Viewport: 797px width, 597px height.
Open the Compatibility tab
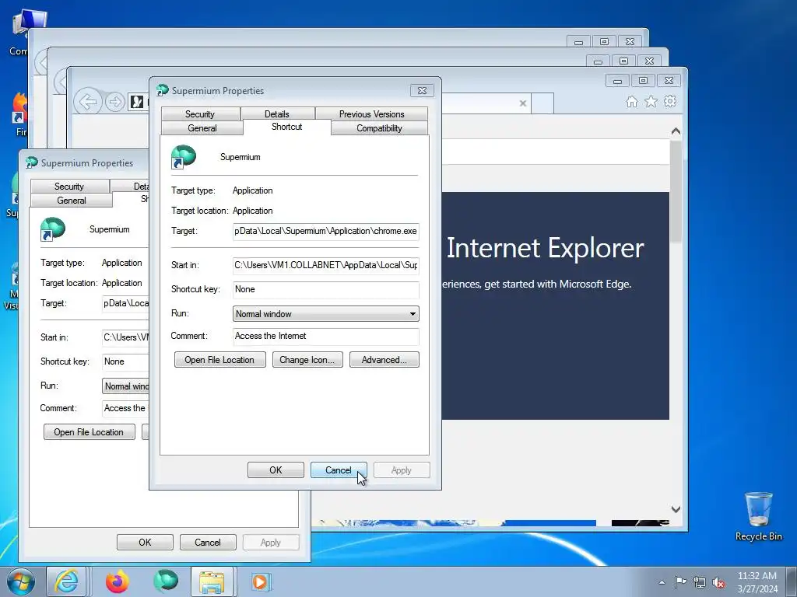tap(379, 128)
